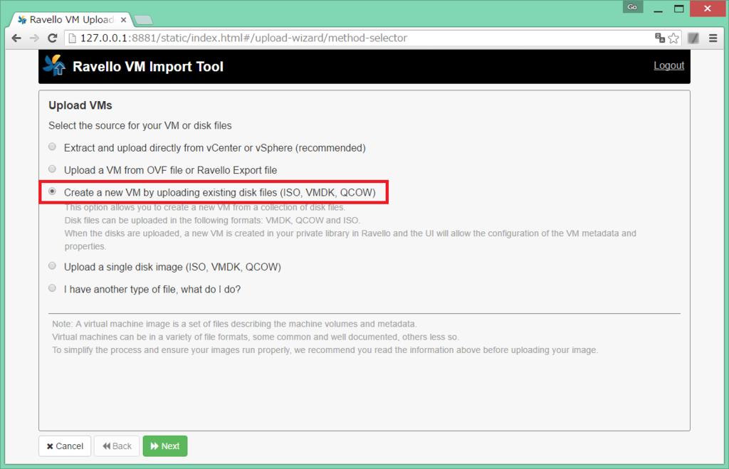Select Extract and upload from vCenter option
This screenshot has height=469, width=729.
point(53,147)
